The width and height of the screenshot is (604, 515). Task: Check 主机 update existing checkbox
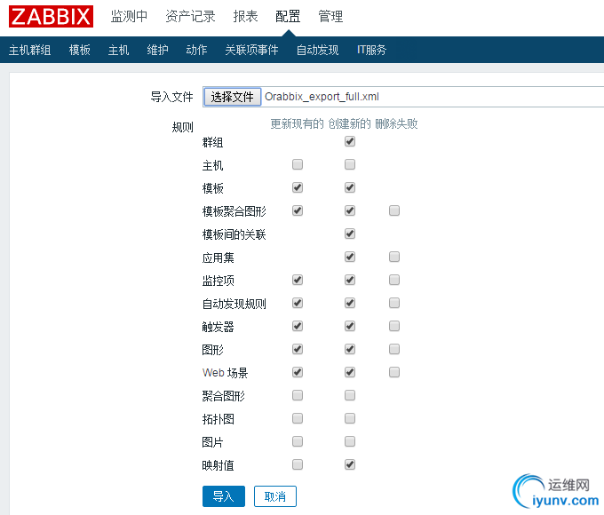(298, 164)
